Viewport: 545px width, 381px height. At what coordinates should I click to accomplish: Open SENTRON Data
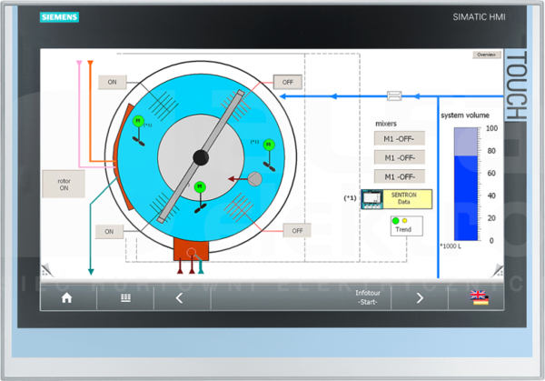click(x=407, y=199)
